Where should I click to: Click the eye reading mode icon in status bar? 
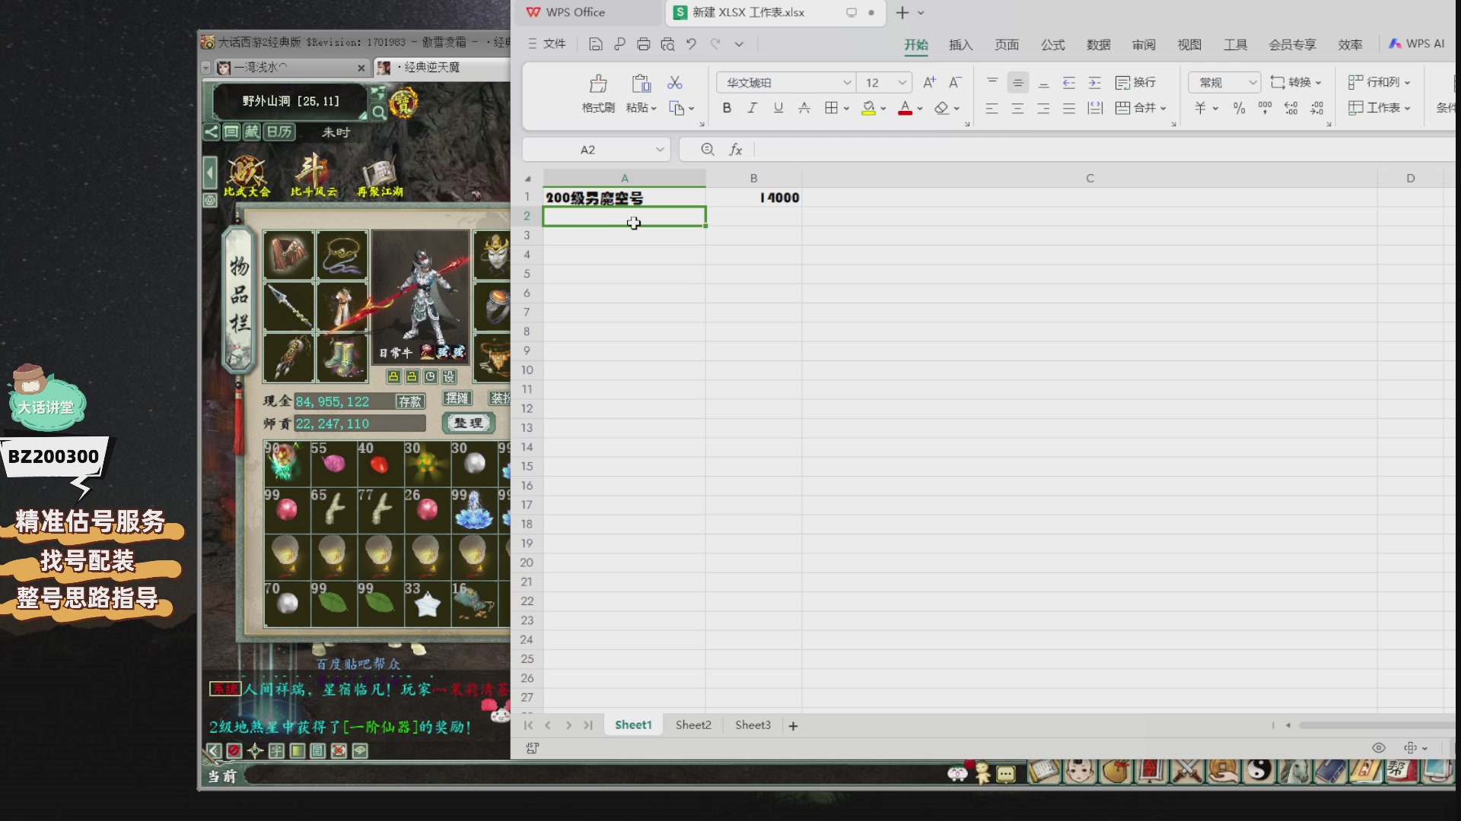coord(1379,748)
